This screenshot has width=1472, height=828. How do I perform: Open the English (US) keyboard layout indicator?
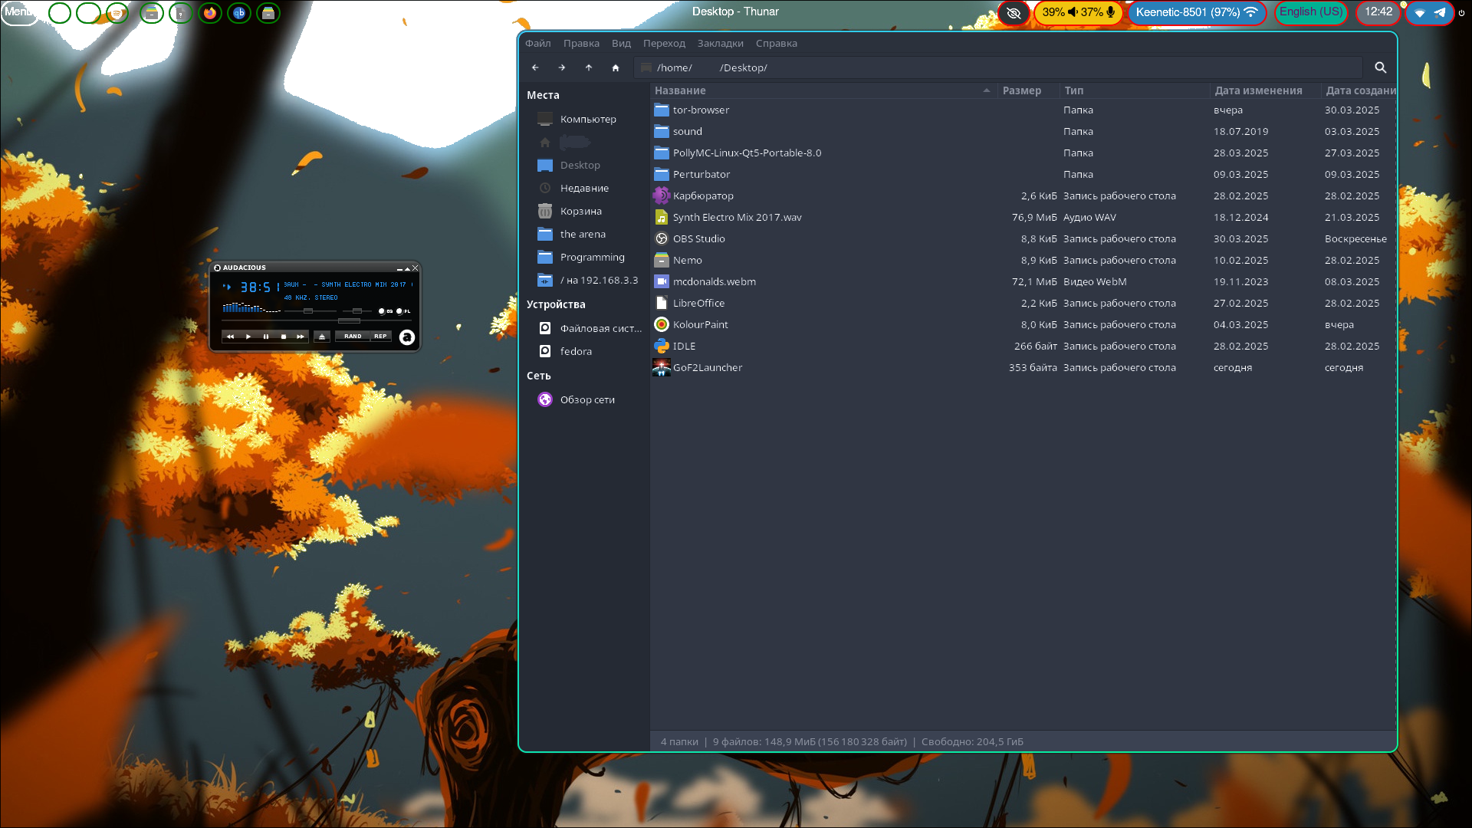click(1310, 12)
